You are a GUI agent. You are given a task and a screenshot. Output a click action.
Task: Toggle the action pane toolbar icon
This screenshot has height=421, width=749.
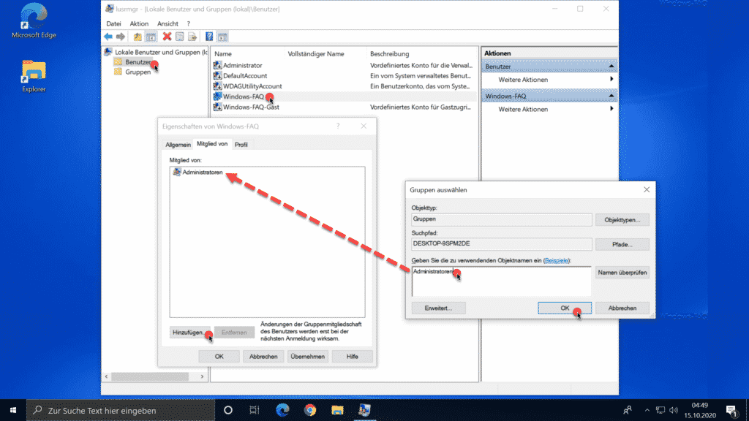tap(222, 37)
